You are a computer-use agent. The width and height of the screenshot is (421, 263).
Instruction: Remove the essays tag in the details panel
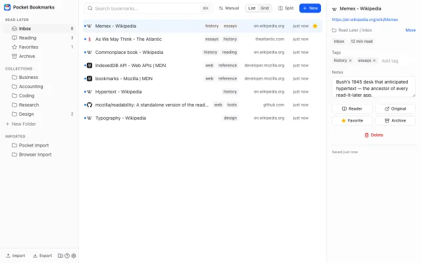[374, 60]
